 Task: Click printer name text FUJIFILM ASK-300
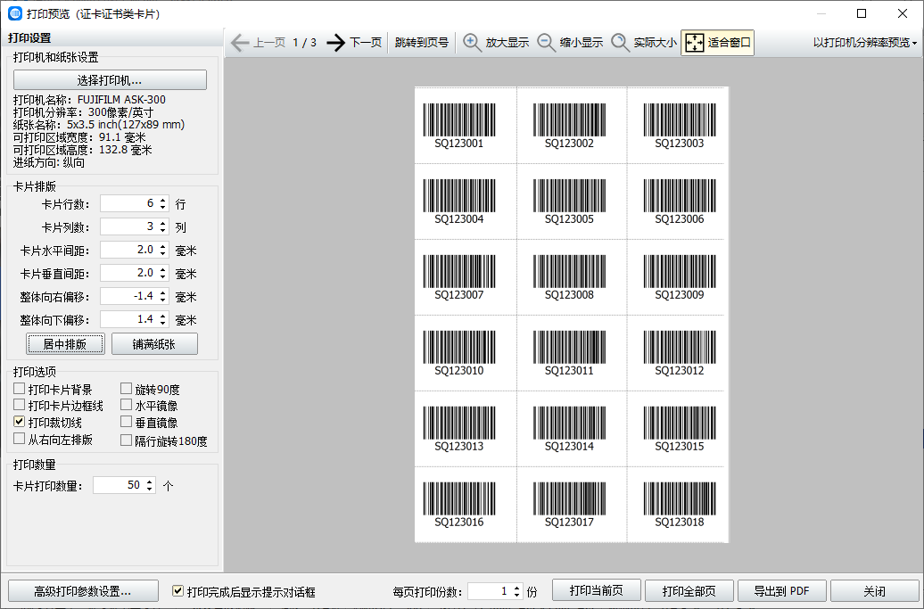121,100
